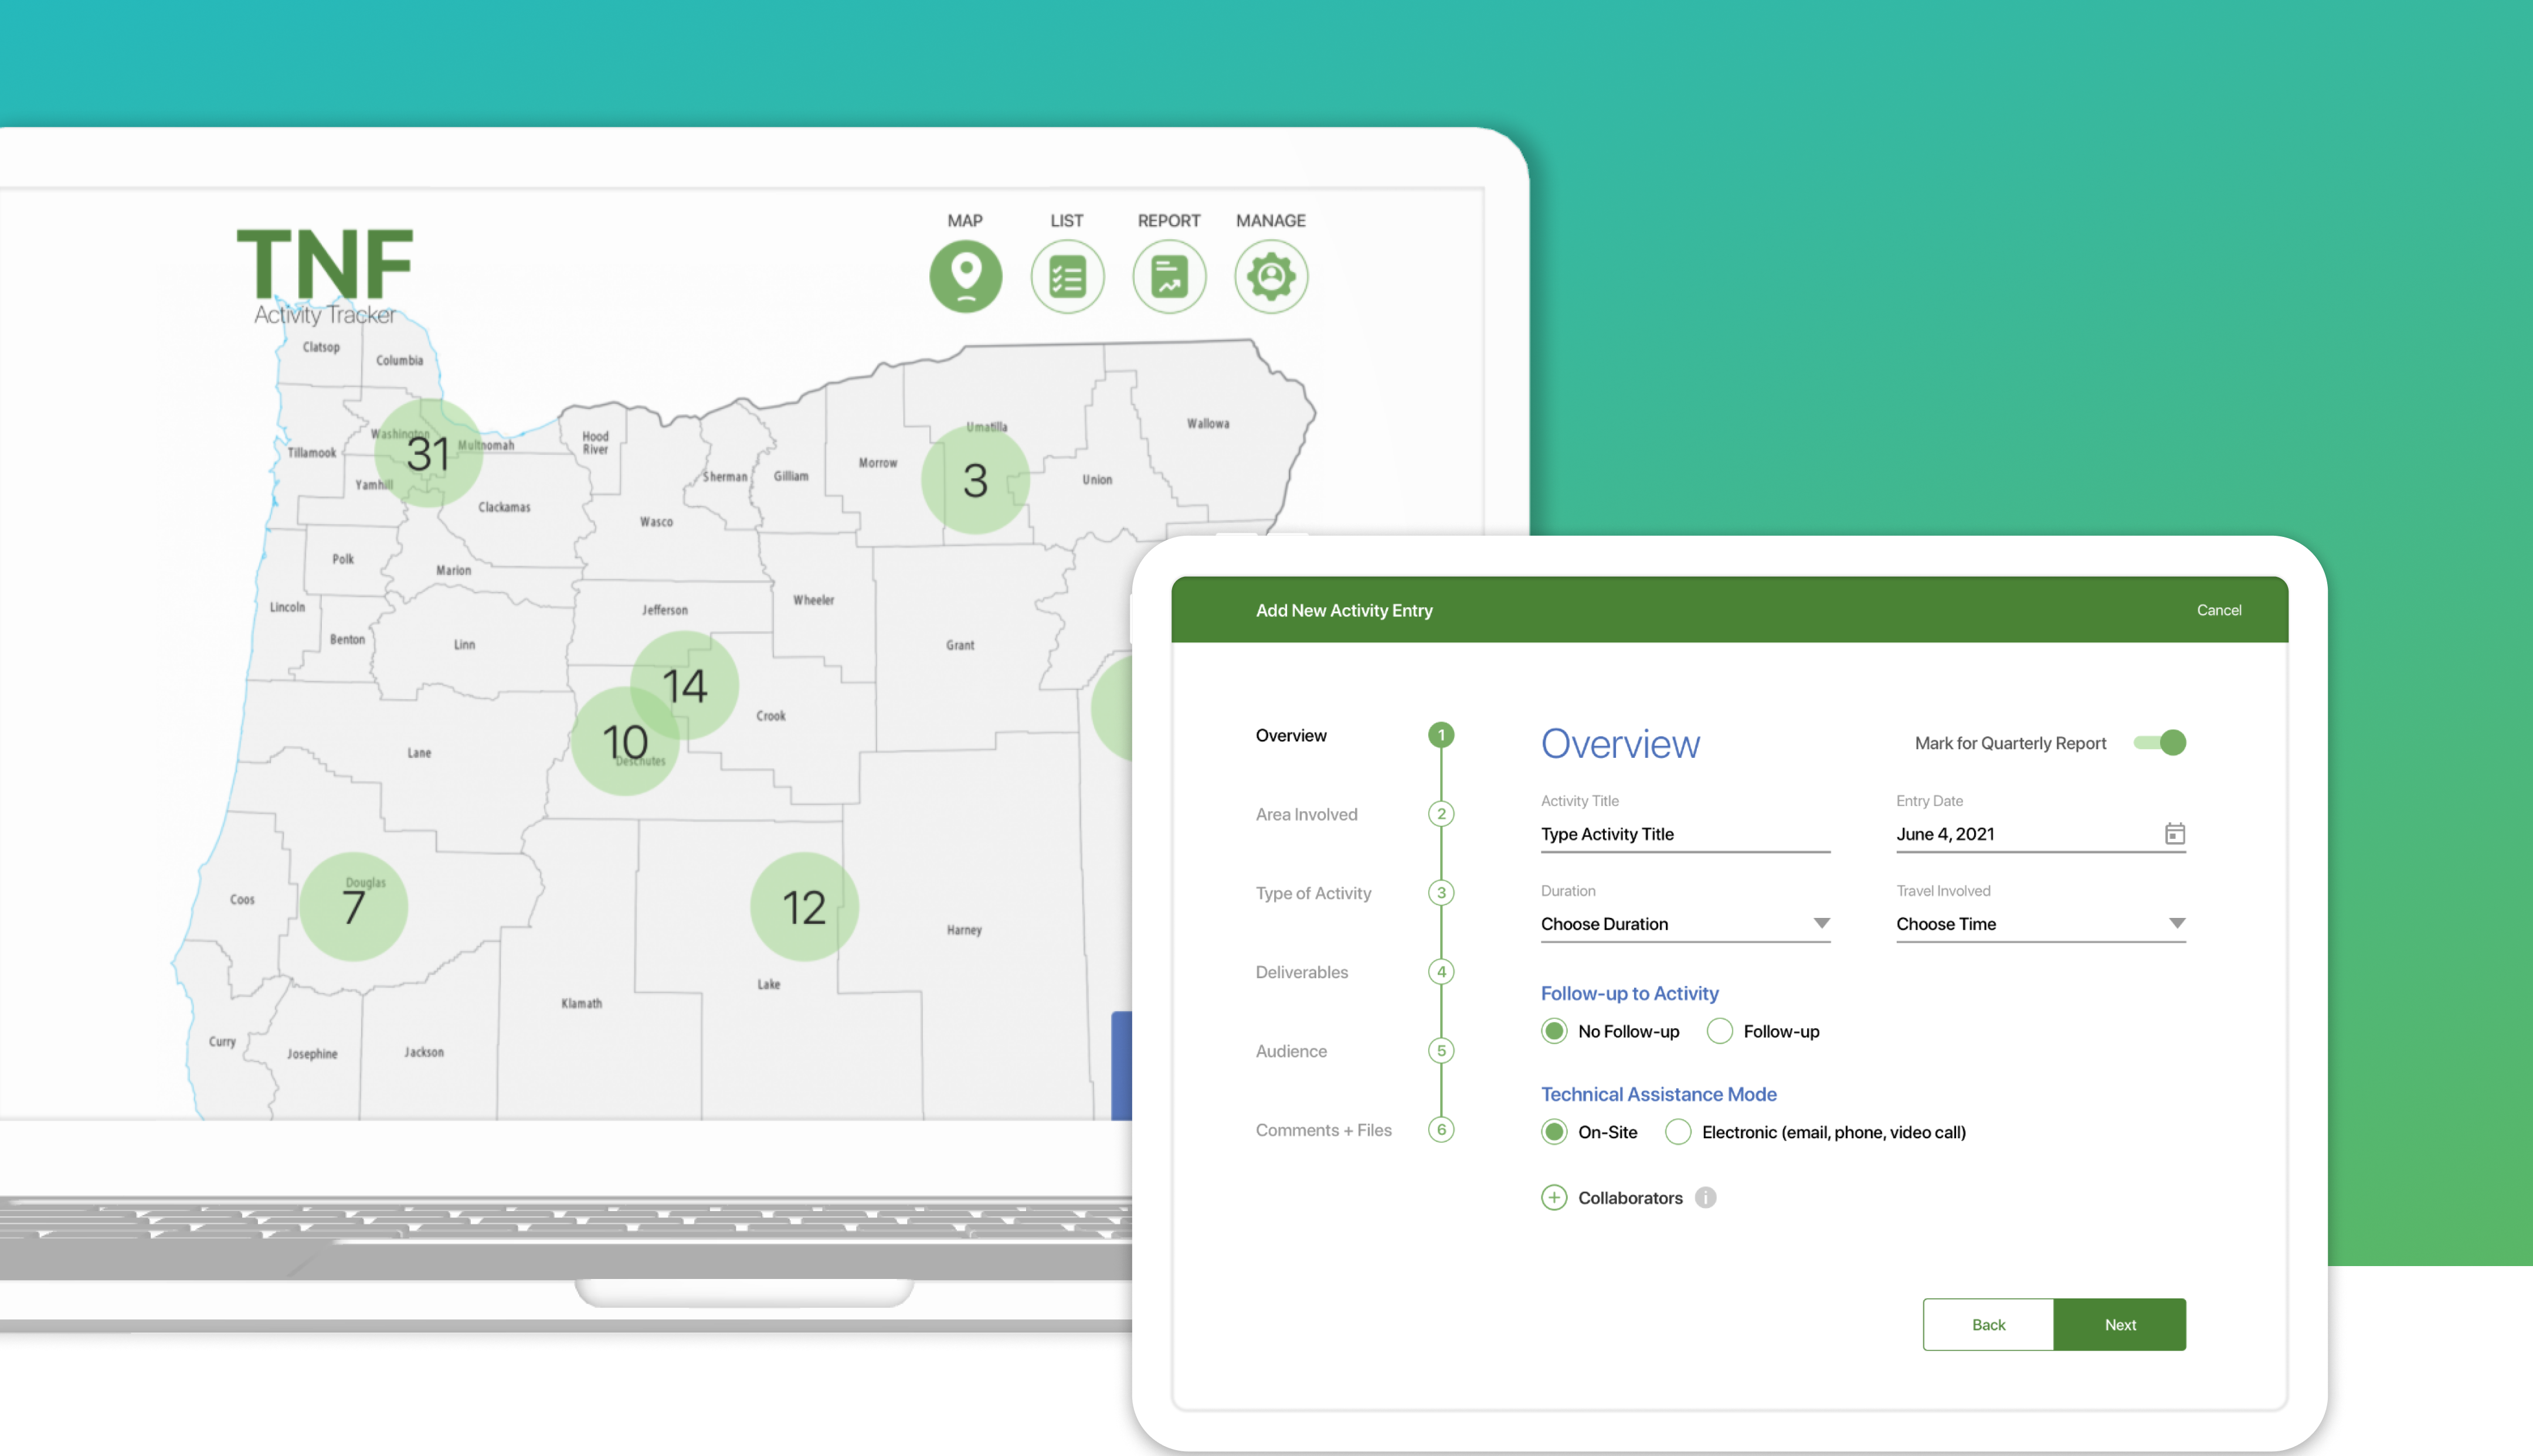
Task: Click the REPORT navigation label
Action: coord(1169,221)
